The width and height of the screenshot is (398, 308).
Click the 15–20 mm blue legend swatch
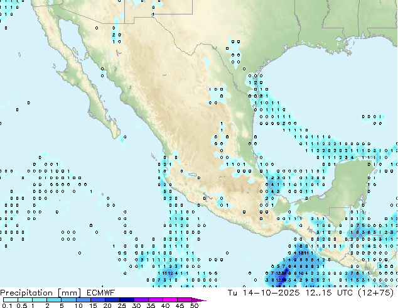(97, 300)
